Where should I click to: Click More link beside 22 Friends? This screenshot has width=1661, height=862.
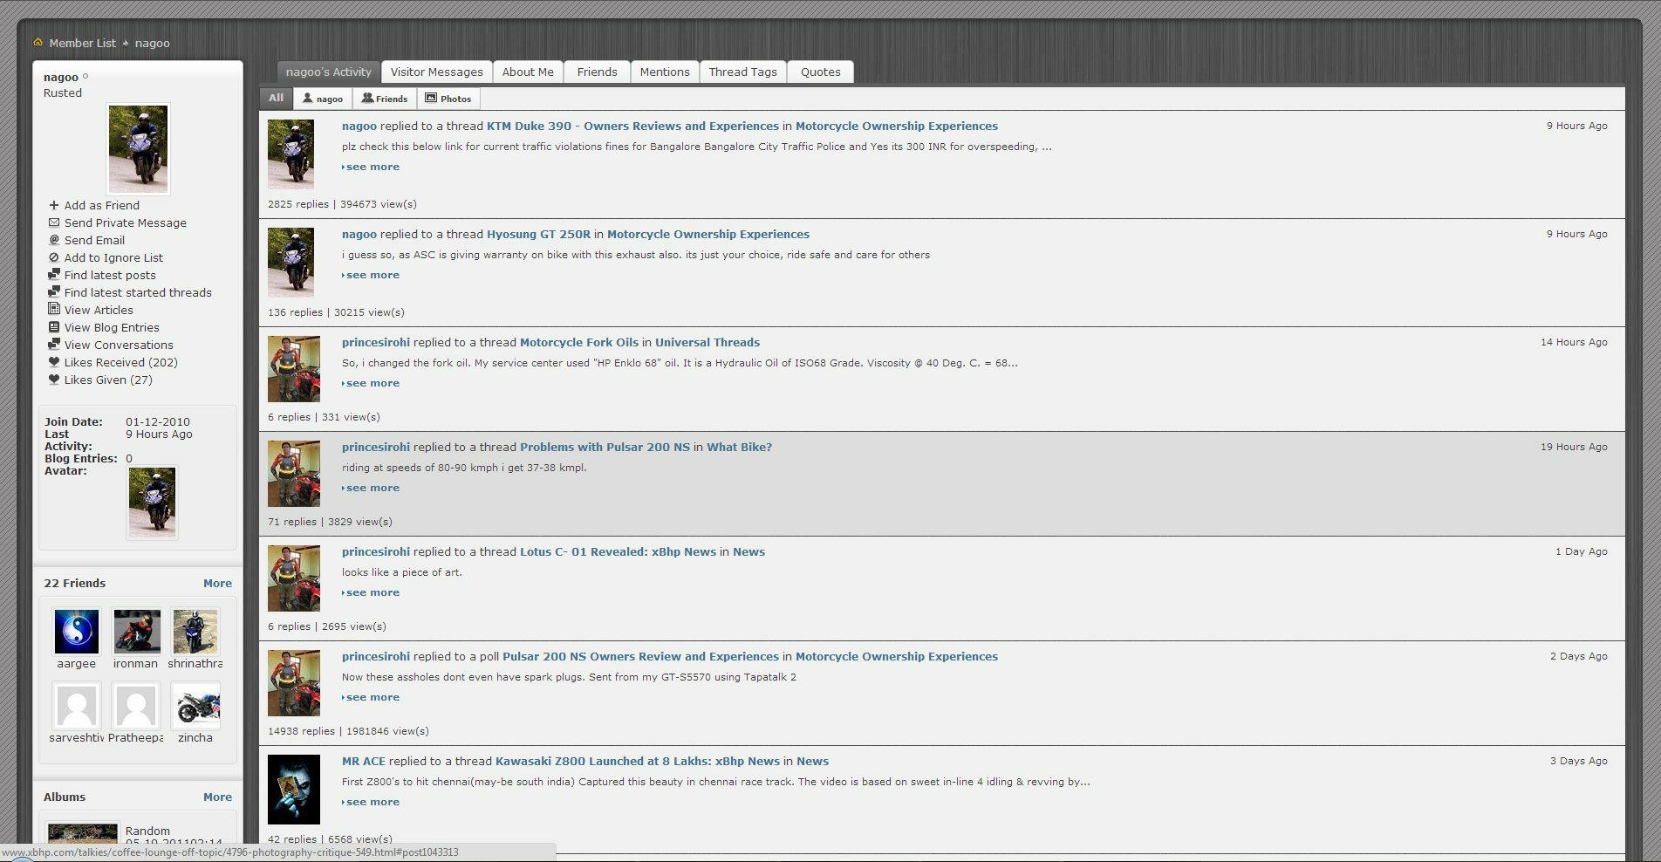pyautogui.click(x=217, y=583)
